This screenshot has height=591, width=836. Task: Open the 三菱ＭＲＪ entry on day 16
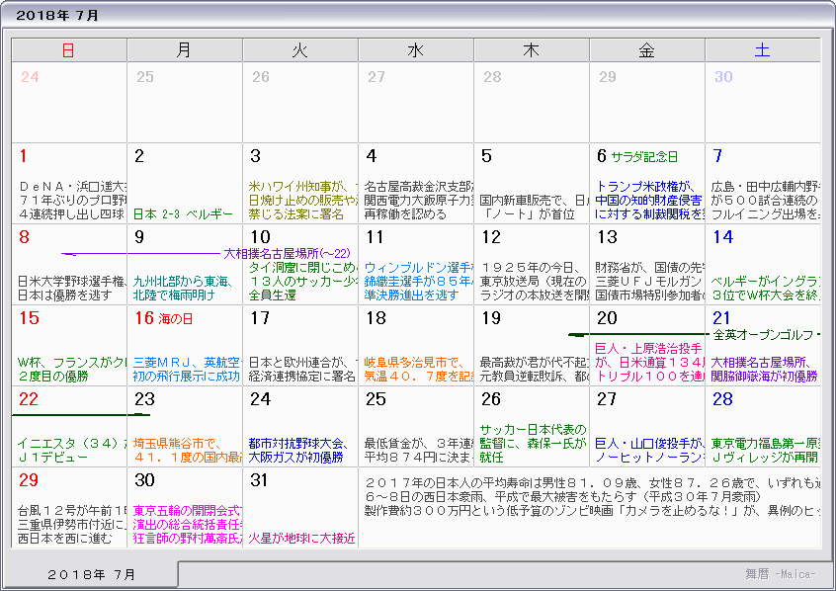(187, 369)
